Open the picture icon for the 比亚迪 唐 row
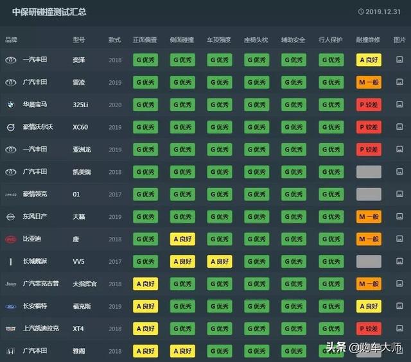 coord(399,239)
